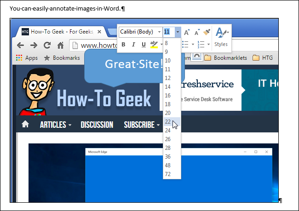Image resolution: width=299 pixels, height=211 pixels.
Task: Select highlighted font size 22
Action: click(172, 122)
